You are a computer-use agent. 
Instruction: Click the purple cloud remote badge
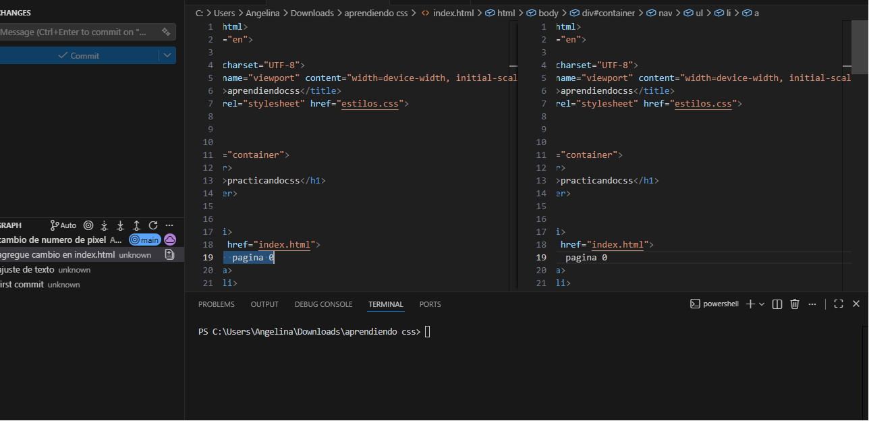click(x=170, y=240)
